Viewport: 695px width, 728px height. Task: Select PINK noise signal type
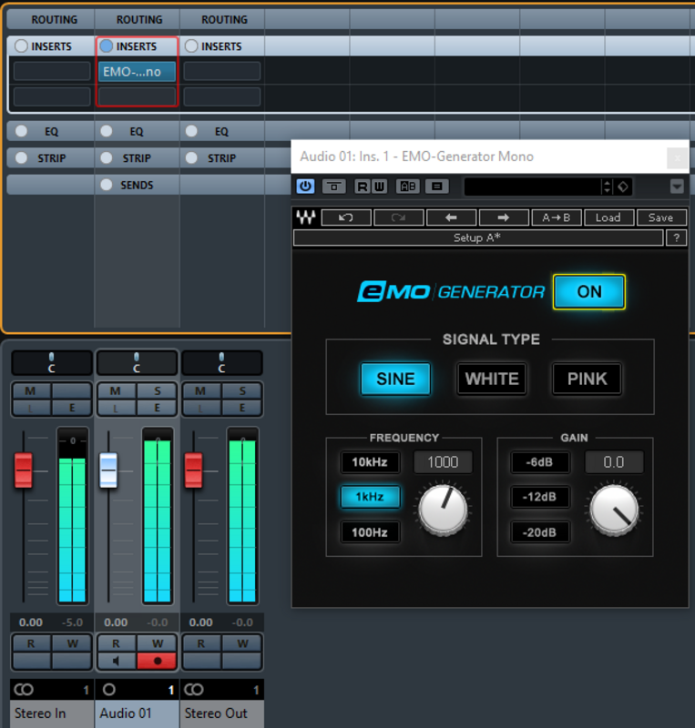click(x=588, y=379)
